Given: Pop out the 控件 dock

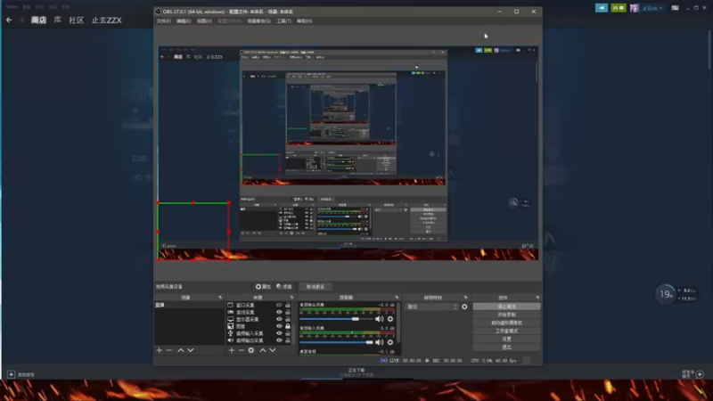Looking at the screenshot, I should [537, 298].
